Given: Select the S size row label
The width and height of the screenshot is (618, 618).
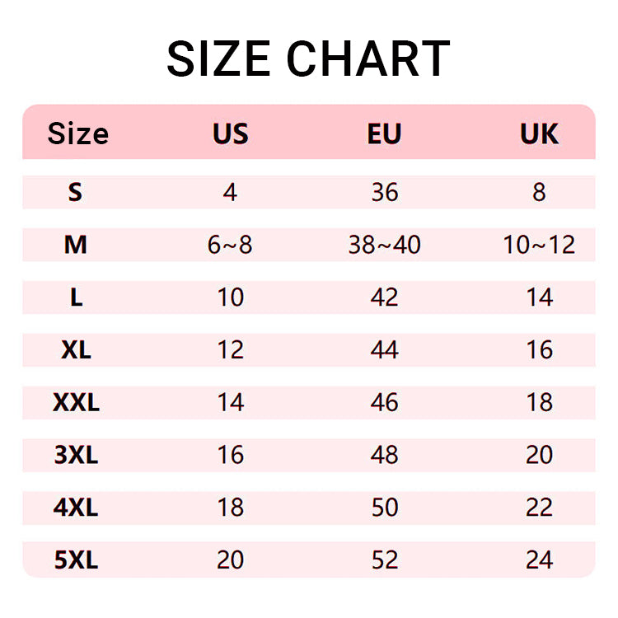Looking at the screenshot, I should (76, 193).
